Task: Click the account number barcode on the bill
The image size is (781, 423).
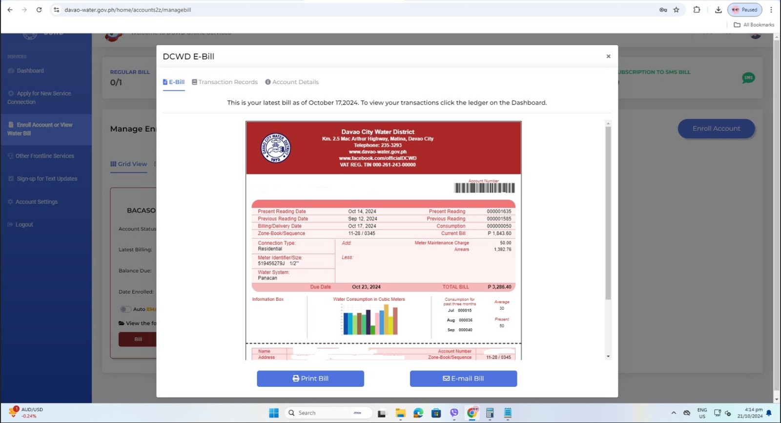Action: tap(484, 188)
